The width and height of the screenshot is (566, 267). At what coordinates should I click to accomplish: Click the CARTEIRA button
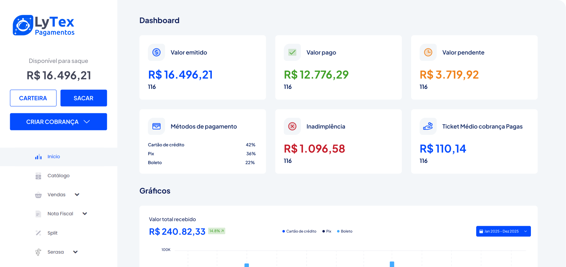point(33,98)
